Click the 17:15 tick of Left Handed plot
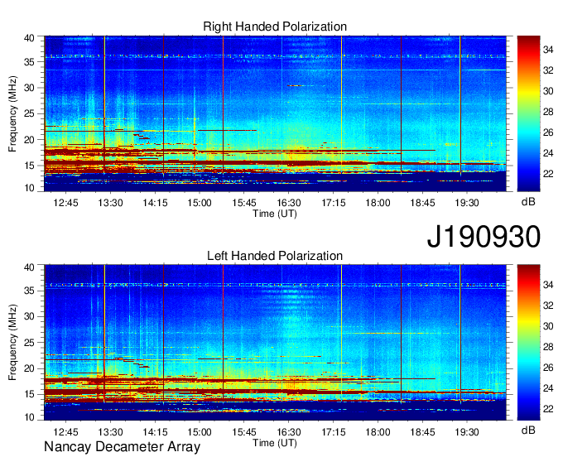This screenshot has width=563, height=457. click(x=333, y=432)
